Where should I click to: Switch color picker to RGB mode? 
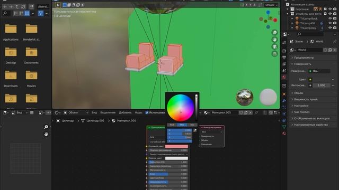coord(172,125)
